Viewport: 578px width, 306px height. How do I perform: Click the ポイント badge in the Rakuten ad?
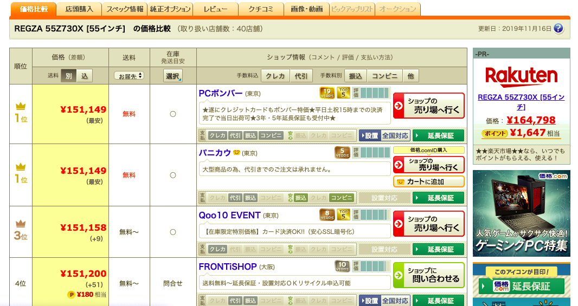click(494, 133)
